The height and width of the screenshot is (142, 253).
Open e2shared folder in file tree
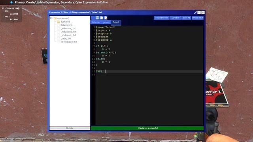(65, 22)
